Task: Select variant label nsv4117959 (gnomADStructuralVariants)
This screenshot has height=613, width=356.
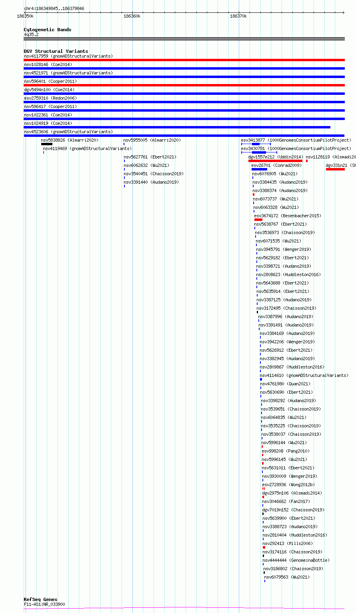Action: 68,56
